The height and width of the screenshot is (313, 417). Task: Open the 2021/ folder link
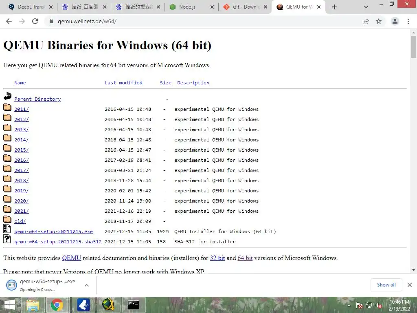pyautogui.click(x=22, y=211)
